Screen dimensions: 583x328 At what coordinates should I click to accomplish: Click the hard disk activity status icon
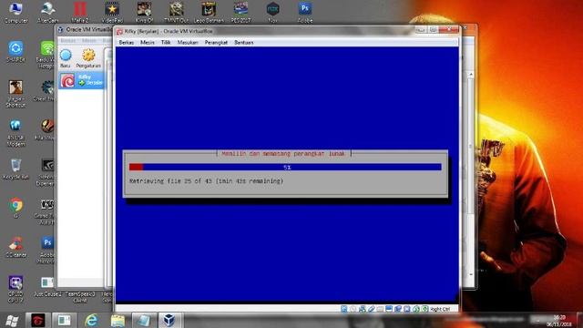tap(344, 309)
